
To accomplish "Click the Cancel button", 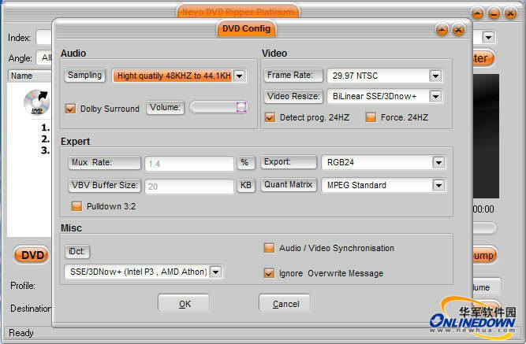I will pyautogui.click(x=285, y=304).
